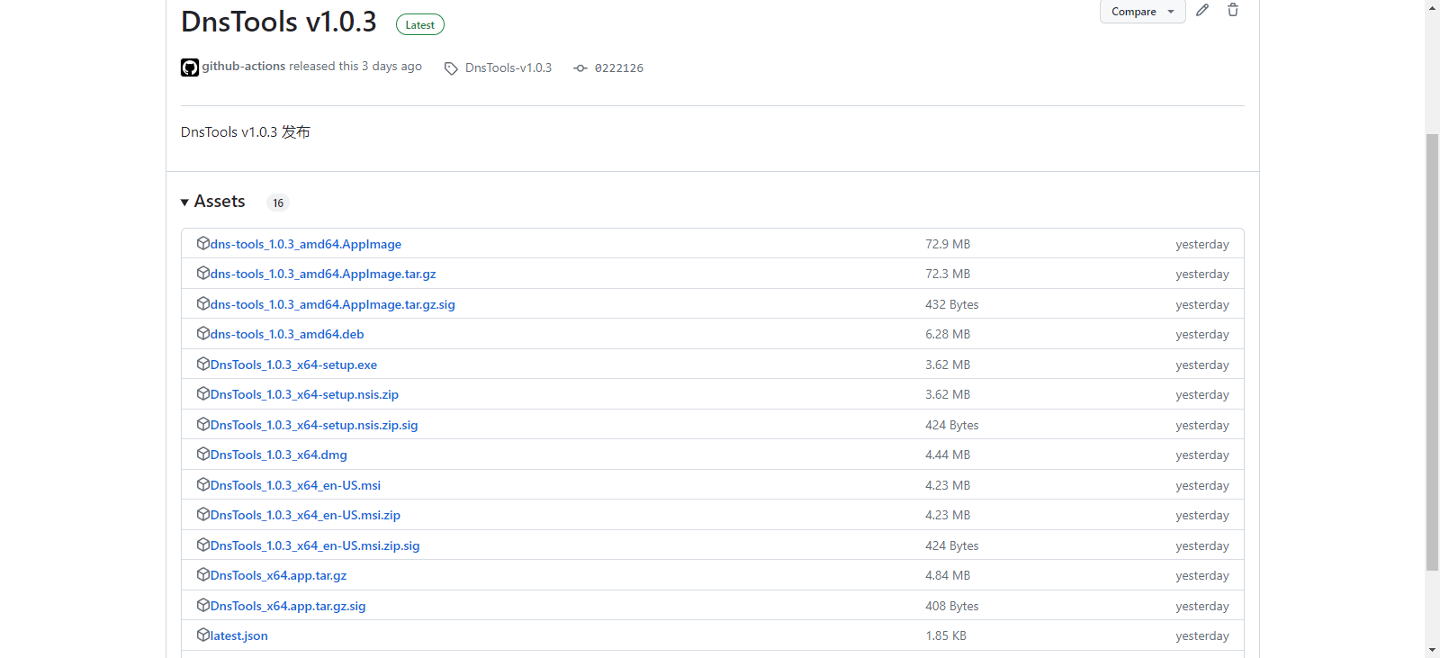Download DnsTools_1.0.3_x64-setup.nsis.zip.sig
The image size is (1440, 658).
point(314,425)
